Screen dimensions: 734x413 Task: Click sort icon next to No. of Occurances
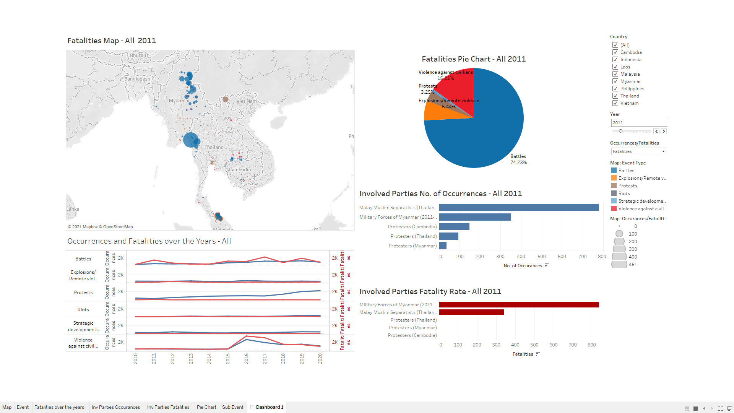click(x=546, y=265)
